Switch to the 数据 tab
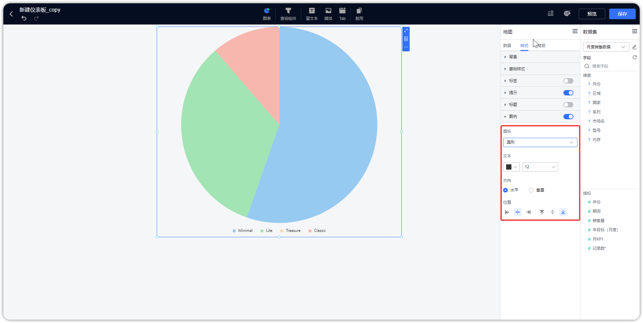The height and width of the screenshot is (323, 643). [x=507, y=46]
